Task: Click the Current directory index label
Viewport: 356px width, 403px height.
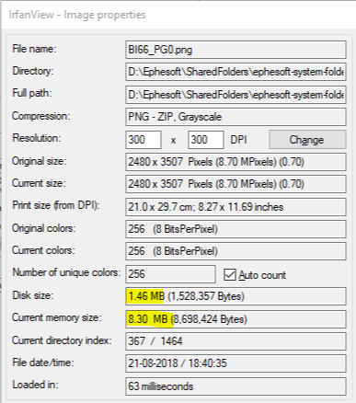Action: coord(62,340)
